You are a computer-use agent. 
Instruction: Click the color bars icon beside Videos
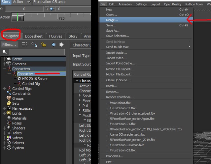[x=9, y=138]
